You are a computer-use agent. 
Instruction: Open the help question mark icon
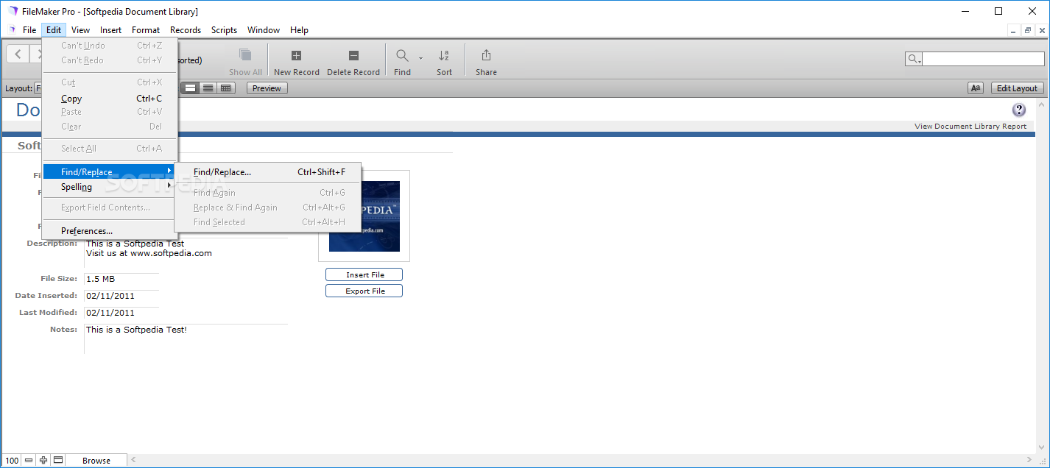tap(1019, 110)
